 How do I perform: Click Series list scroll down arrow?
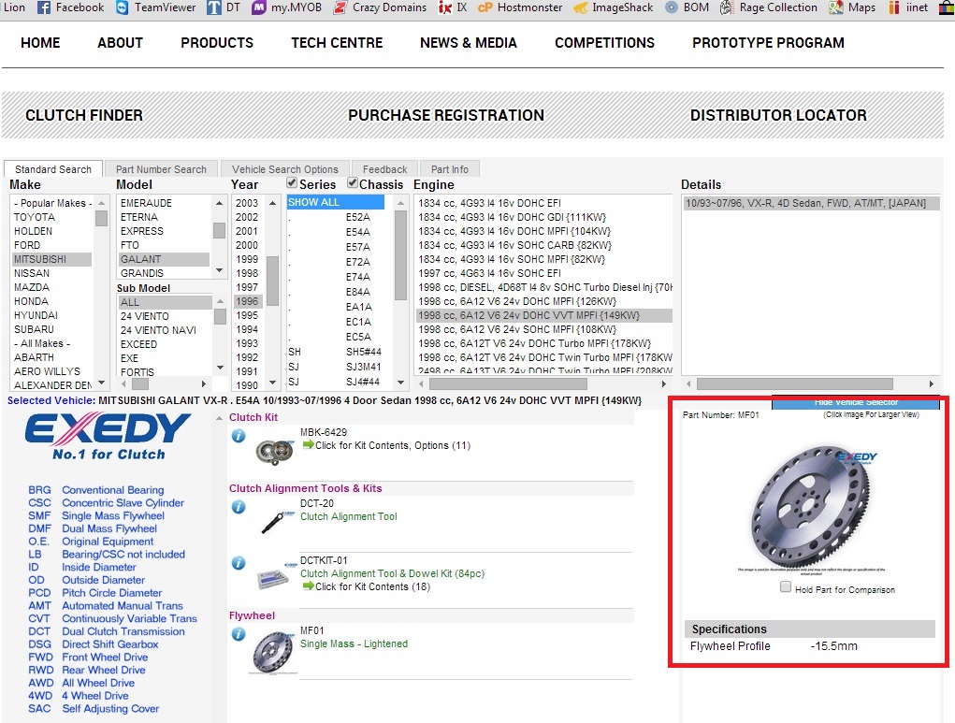(400, 383)
